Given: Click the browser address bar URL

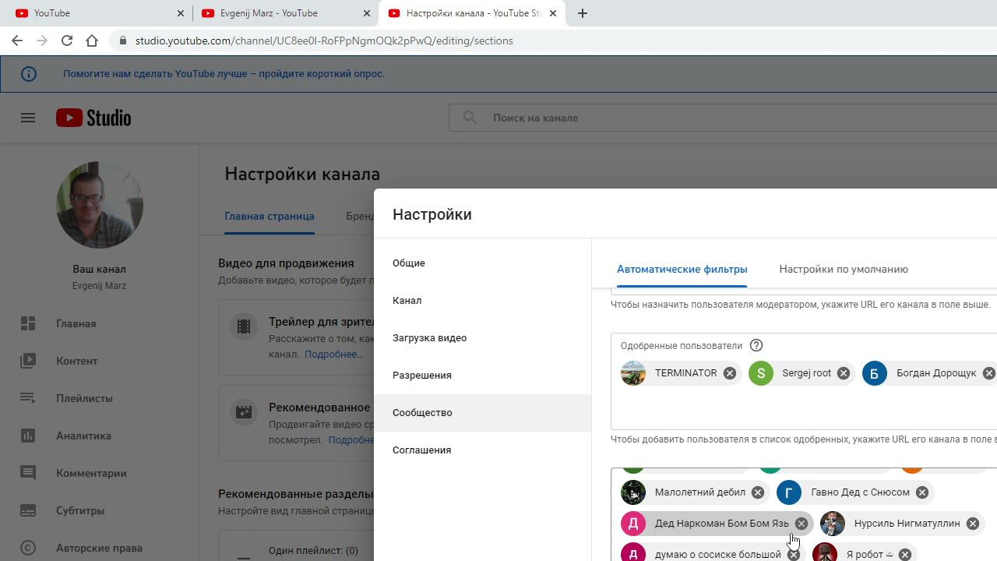Looking at the screenshot, I should [324, 41].
